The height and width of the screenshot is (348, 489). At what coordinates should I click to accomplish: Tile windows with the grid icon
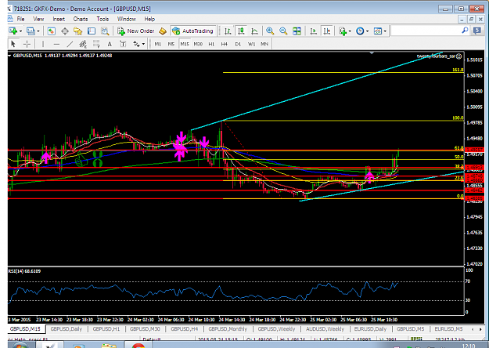pyautogui.click(x=297, y=31)
